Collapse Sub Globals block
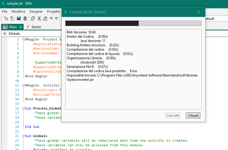 23,136
